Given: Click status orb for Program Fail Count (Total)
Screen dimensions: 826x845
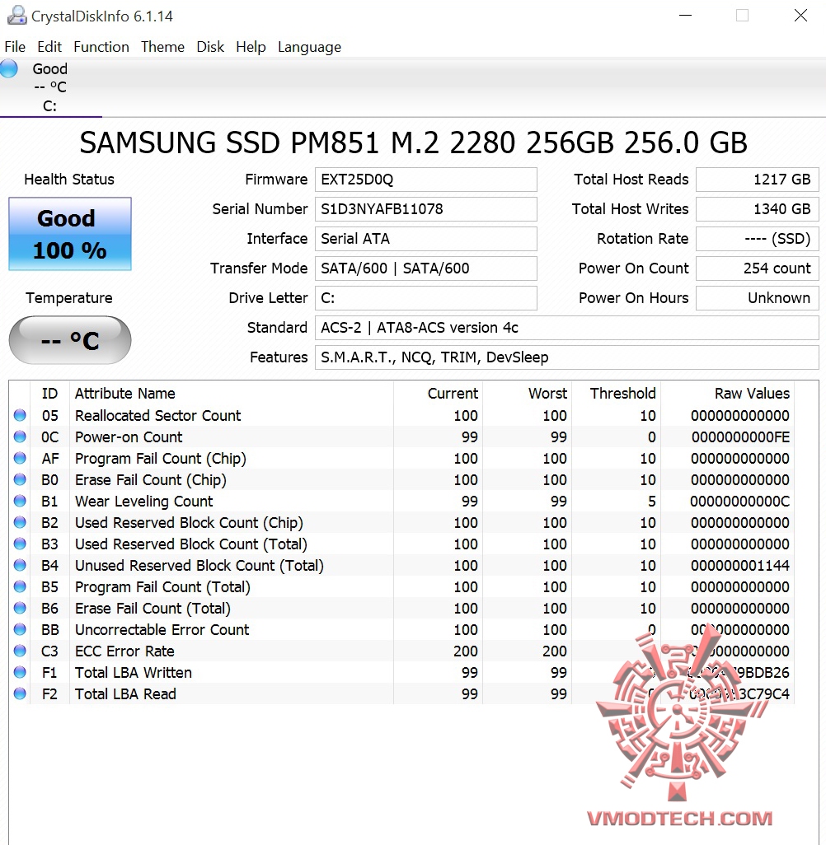Looking at the screenshot, I should 20,586.
